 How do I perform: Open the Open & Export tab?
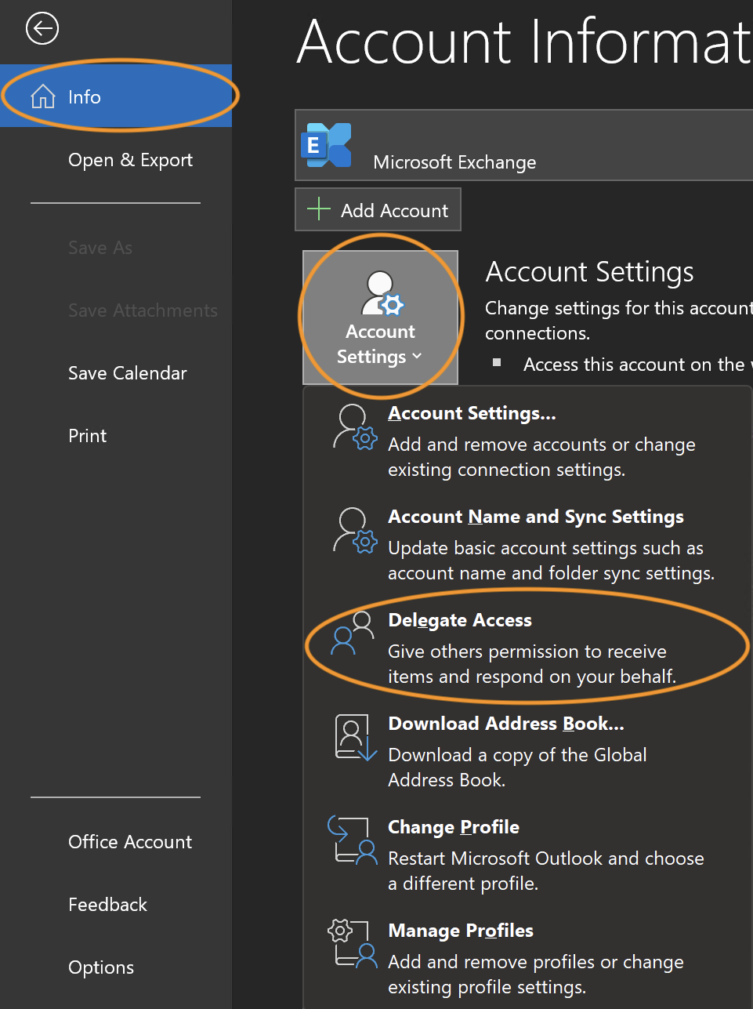point(116,159)
